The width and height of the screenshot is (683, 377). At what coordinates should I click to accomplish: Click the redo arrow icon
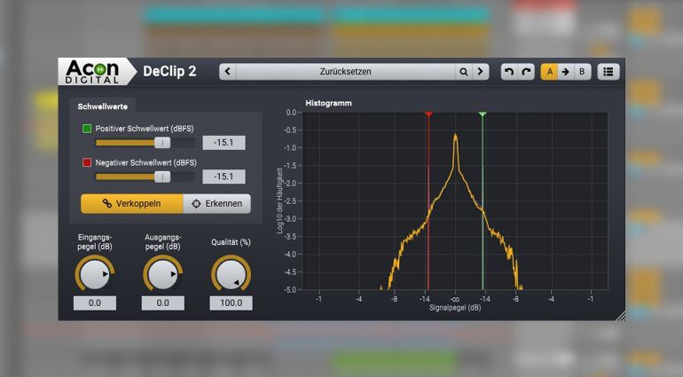[x=525, y=72]
